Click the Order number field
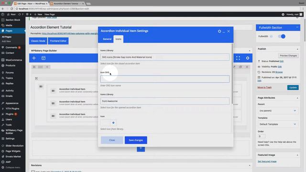306x172 pixels. coord(262,136)
